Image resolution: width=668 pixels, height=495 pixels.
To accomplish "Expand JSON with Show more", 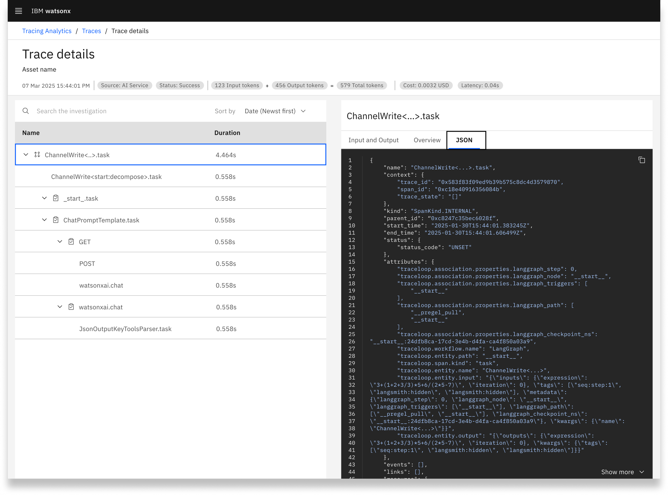I will [x=622, y=472].
